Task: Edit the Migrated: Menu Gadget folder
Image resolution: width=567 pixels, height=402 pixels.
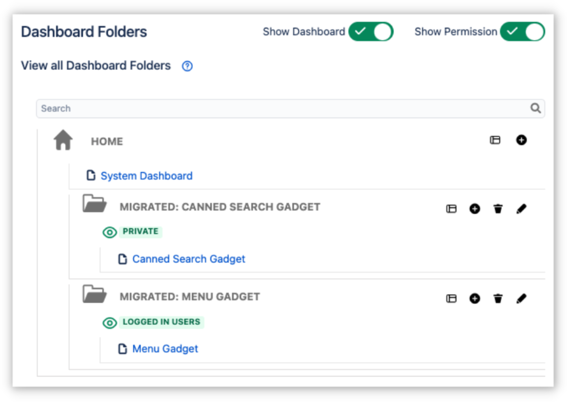Action: (x=521, y=298)
